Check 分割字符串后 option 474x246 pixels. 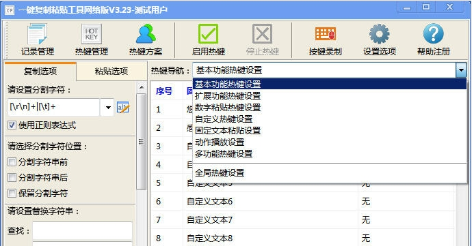(12, 178)
